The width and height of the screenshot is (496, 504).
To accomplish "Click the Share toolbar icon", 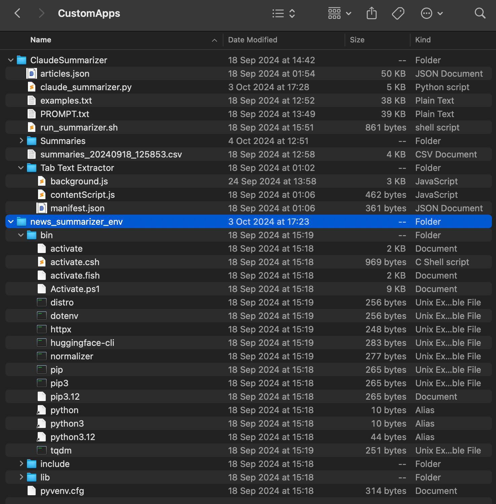I will (371, 13).
